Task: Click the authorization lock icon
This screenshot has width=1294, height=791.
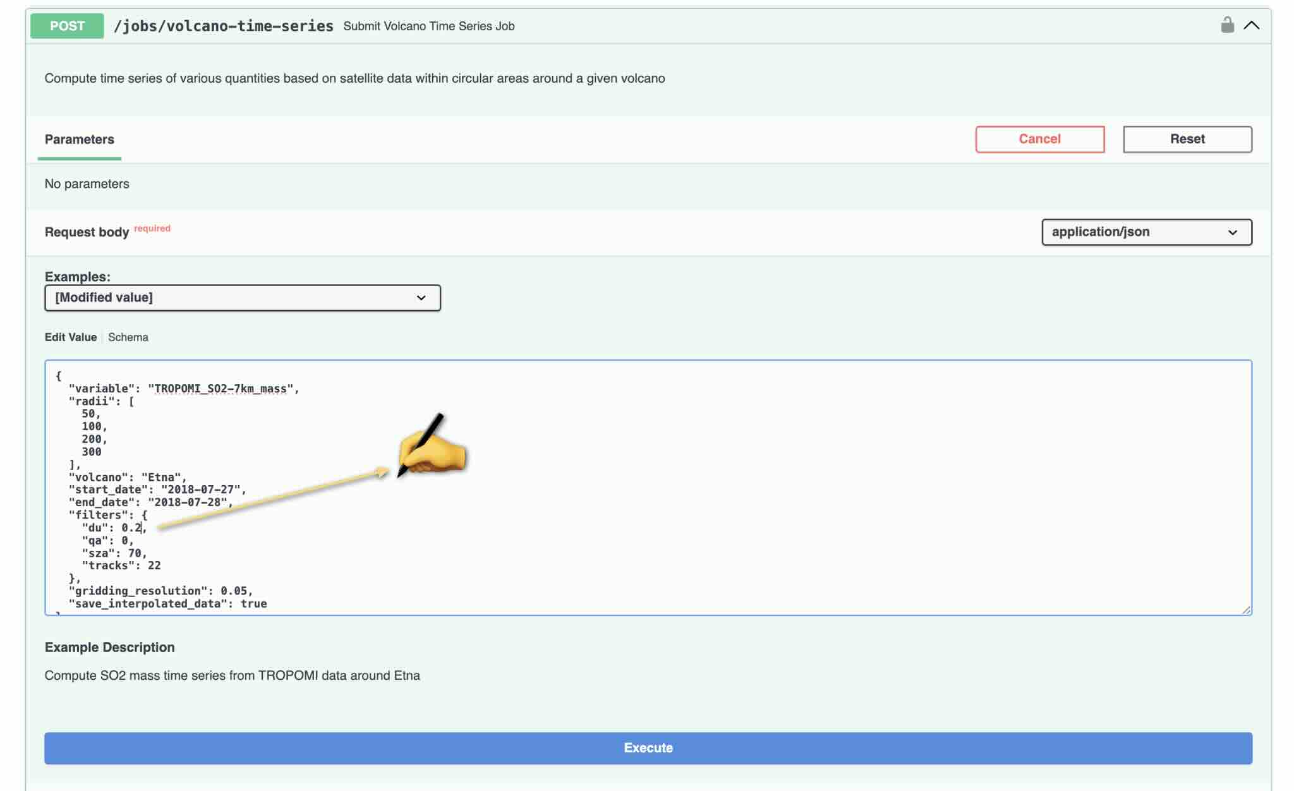Action: point(1226,25)
